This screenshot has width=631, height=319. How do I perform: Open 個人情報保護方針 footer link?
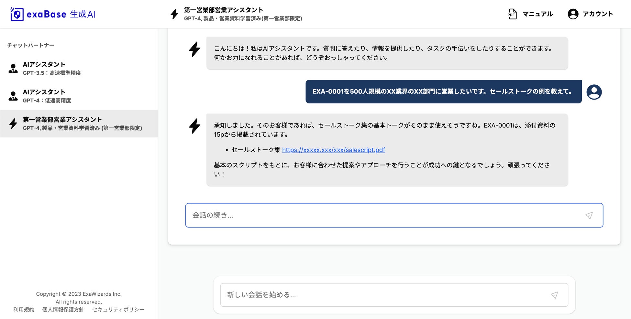tap(63, 310)
